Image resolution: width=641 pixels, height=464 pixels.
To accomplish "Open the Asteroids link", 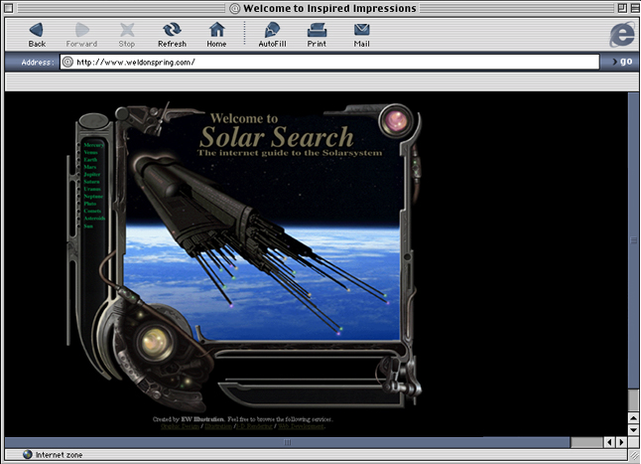I will pos(95,218).
